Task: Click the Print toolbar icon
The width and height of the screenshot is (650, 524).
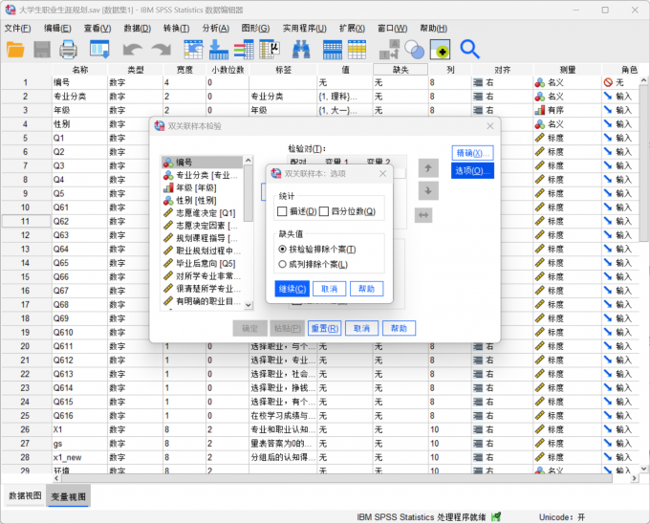Action: pos(68,50)
